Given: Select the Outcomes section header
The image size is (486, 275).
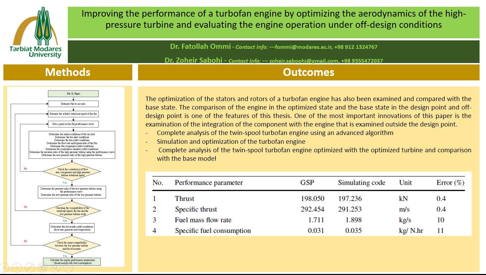Looking at the screenshot, I should click(308, 72).
